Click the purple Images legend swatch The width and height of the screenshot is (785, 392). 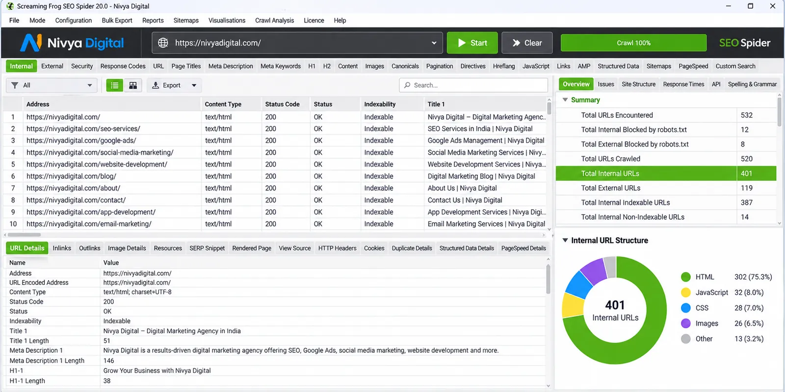pyautogui.click(x=686, y=323)
